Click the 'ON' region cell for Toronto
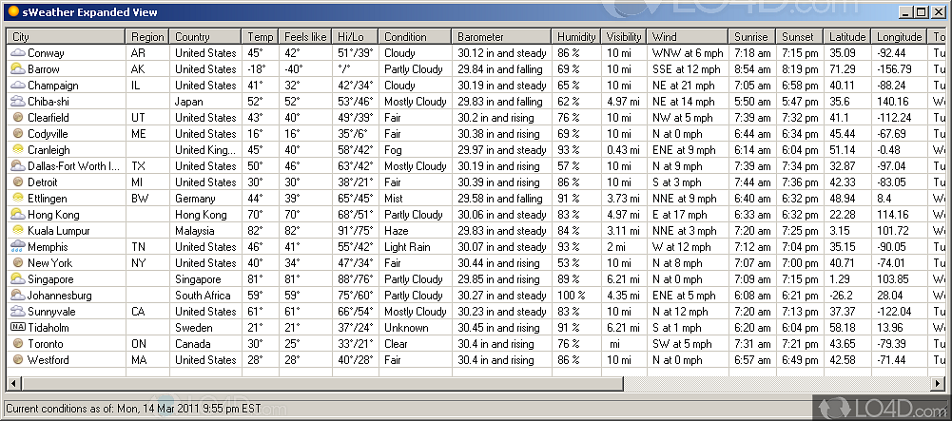Image resolution: width=952 pixels, height=421 pixels. pyautogui.click(x=139, y=344)
